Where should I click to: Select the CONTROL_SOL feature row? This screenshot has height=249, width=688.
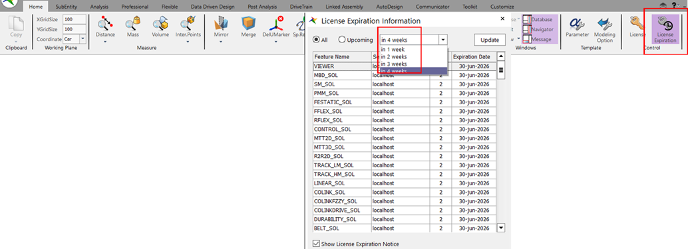[404, 129]
